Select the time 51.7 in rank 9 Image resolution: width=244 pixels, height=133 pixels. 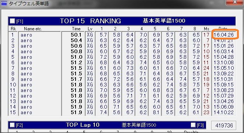pyautogui.click(x=76, y=79)
